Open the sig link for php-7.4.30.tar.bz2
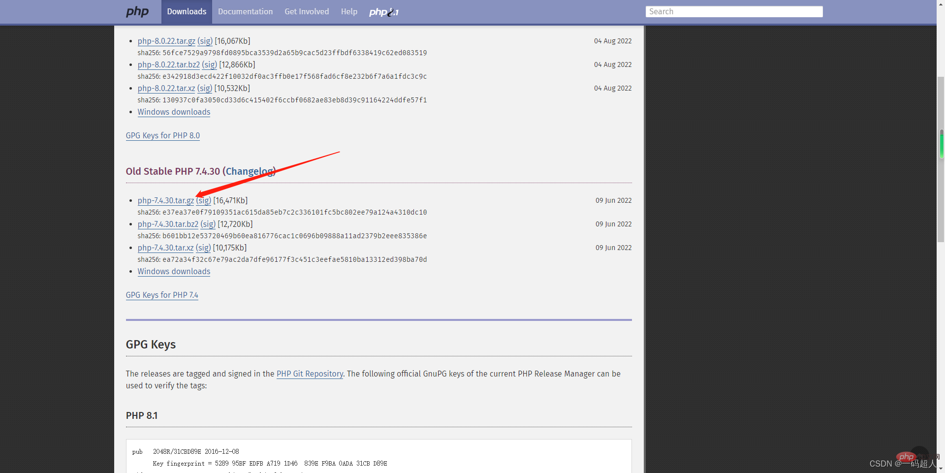This screenshot has height=473, width=945. point(208,224)
